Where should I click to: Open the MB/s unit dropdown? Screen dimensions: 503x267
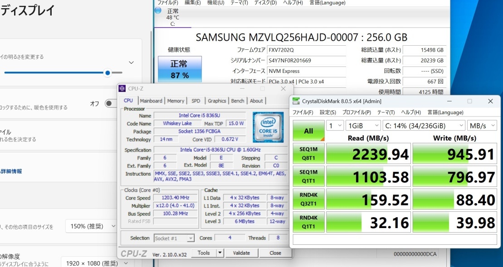(482, 126)
